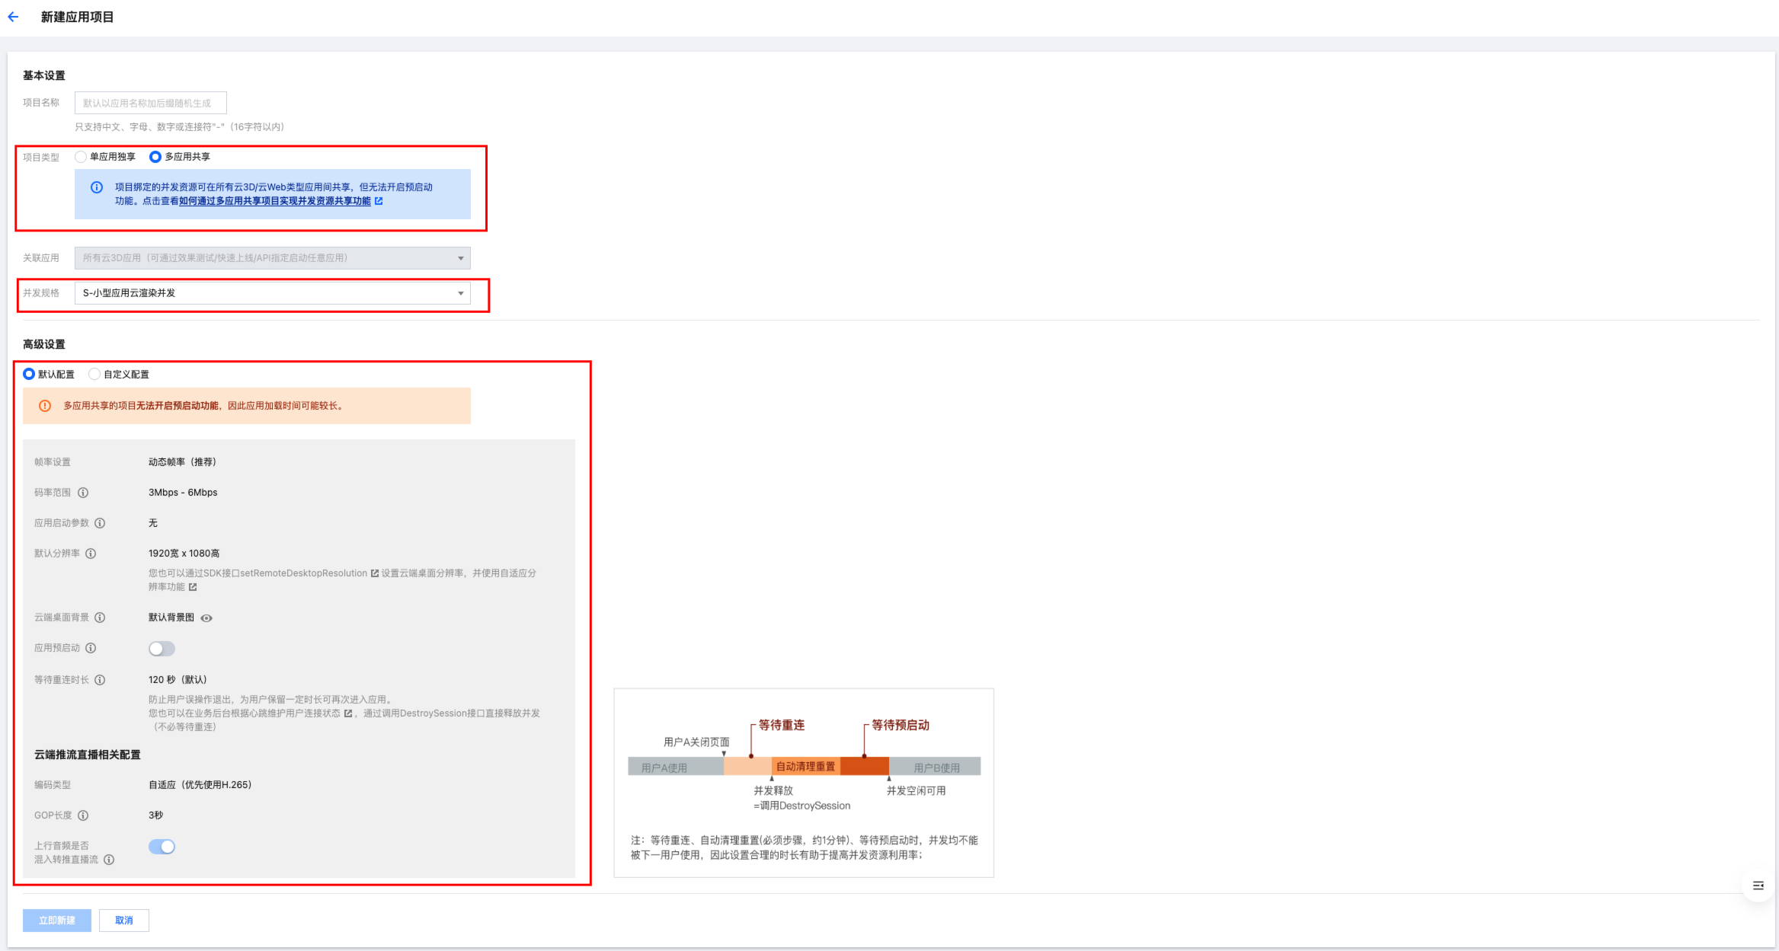Click info icon next to 默认分辨率

tap(91, 554)
